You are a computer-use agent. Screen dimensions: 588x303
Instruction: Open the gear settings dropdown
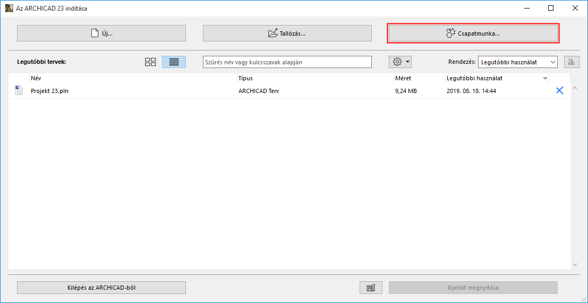(400, 62)
